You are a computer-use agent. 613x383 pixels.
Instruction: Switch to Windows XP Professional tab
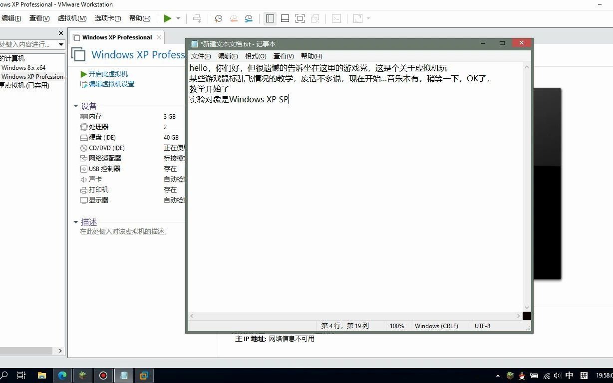117,37
